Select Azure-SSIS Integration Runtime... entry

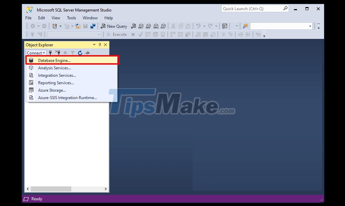pos(72,98)
